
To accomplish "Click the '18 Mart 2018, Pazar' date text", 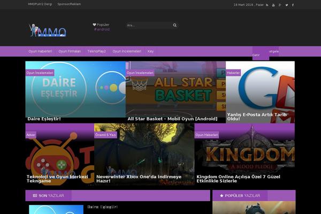I will point(248,5).
